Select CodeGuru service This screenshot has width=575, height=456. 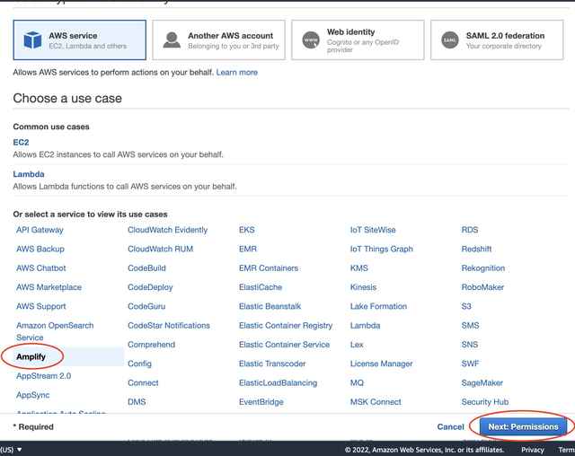coord(146,306)
